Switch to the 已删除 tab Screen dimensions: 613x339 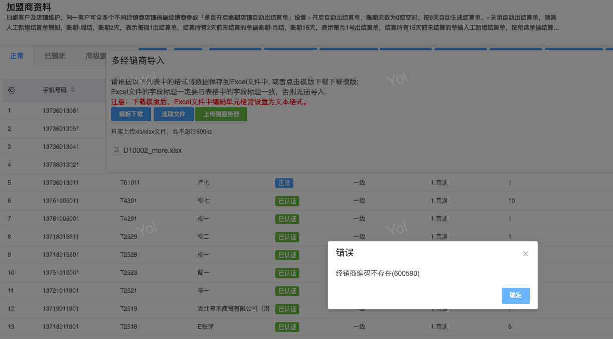(x=55, y=56)
